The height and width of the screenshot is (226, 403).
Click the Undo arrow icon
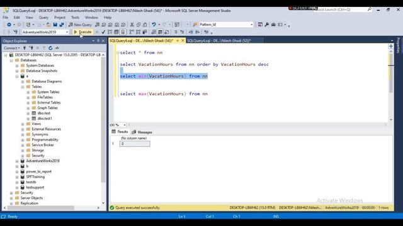154,24
